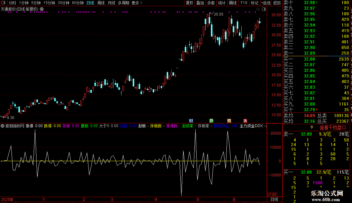Click the 卖均 34.89 value
The width and height of the screenshot is (352, 203).
[309, 116]
